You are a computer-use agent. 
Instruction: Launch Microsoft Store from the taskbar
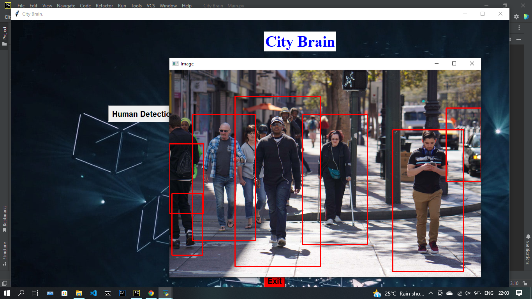tap(65, 293)
